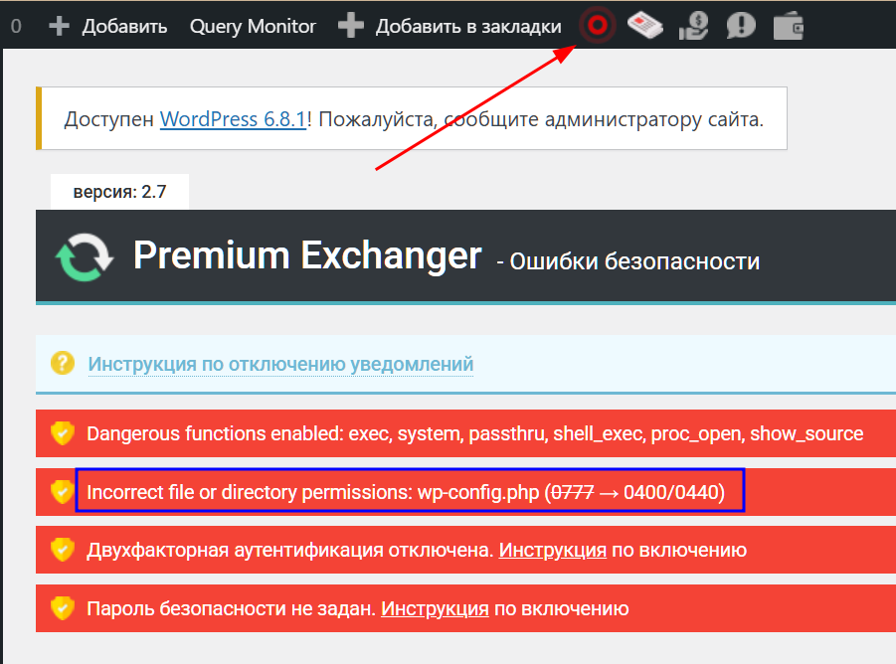Follow the WordPress 6.8.1 update link

[233, 120]
